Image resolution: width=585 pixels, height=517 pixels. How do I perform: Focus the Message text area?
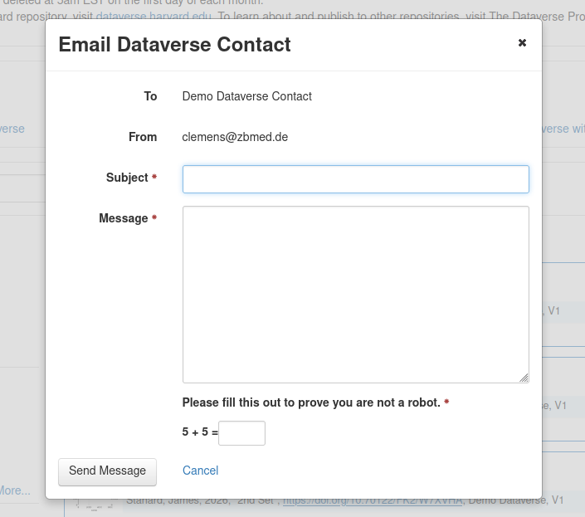(355, 294)
